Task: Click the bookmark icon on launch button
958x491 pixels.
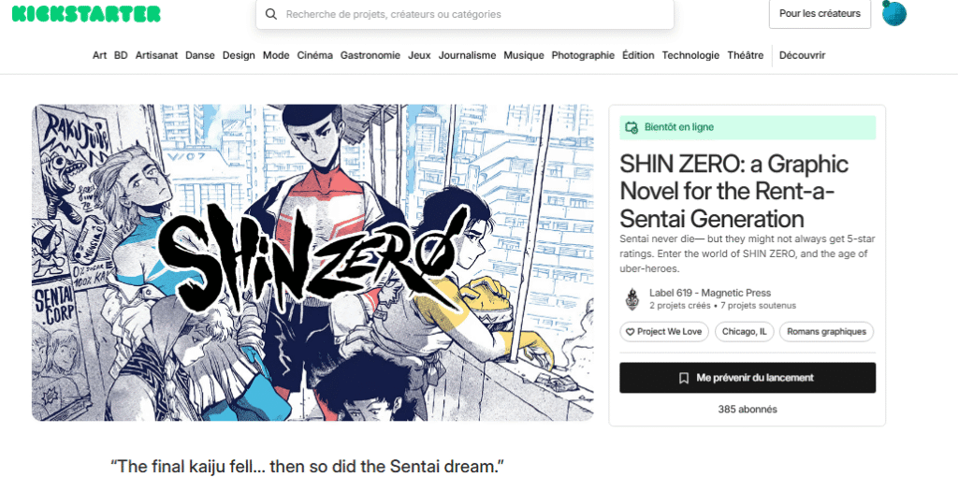Action: pyautogui.click(x=684, y=378)
